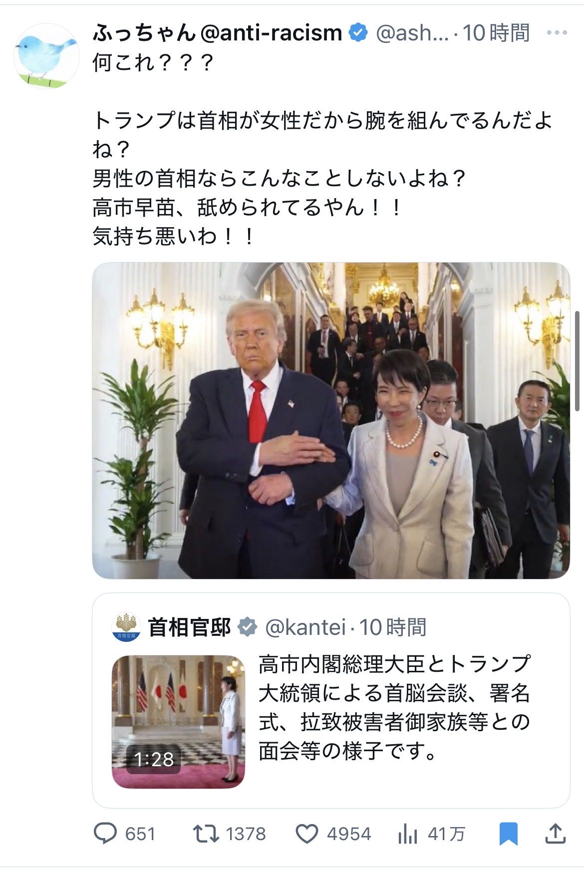
Task: Enlarge the attached handshake photo
Action: (331, 420)
